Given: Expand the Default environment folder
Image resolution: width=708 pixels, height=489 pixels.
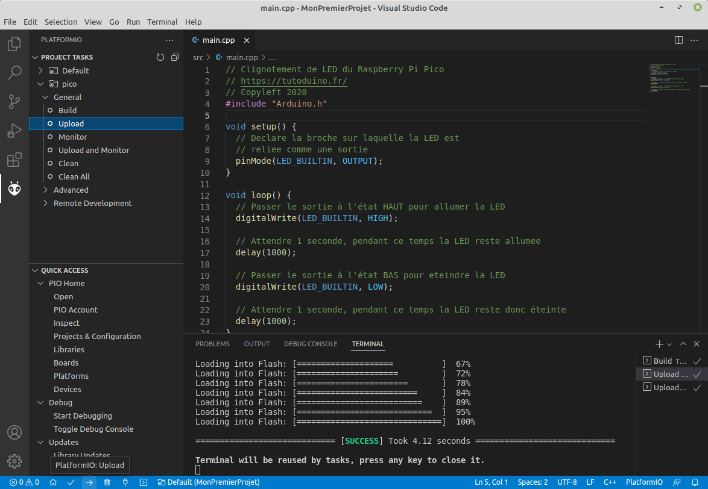Looking at the screenshot, I should pos(75,70).
